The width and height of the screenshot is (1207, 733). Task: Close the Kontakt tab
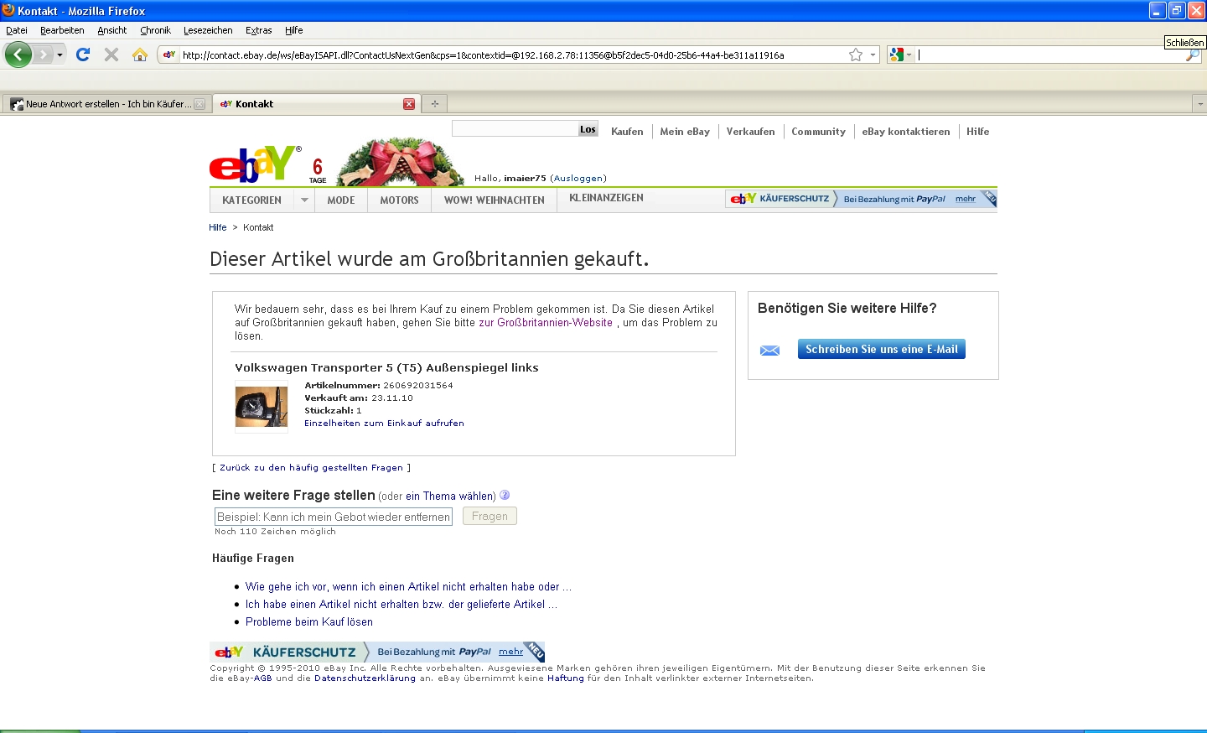[409, 104]
